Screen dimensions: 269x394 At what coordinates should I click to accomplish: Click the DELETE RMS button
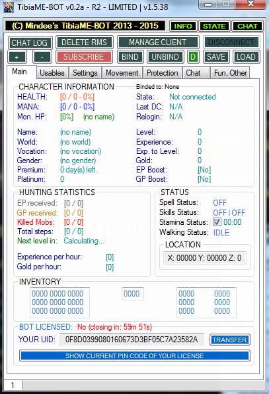point(84,42)
